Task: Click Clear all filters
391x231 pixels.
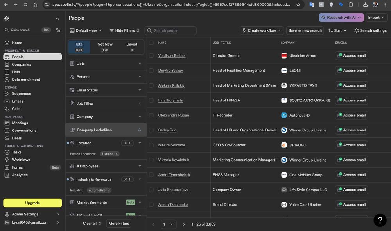Action: tap(92, 223)
